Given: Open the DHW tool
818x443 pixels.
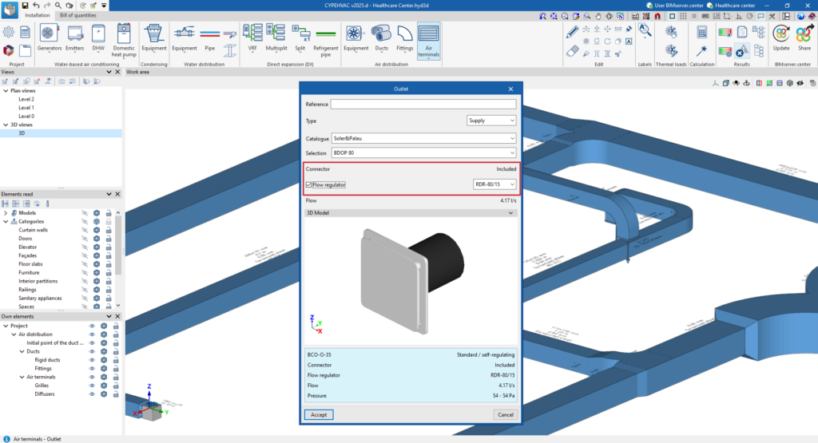Looking at the screenshot, I should pos(98,38).
